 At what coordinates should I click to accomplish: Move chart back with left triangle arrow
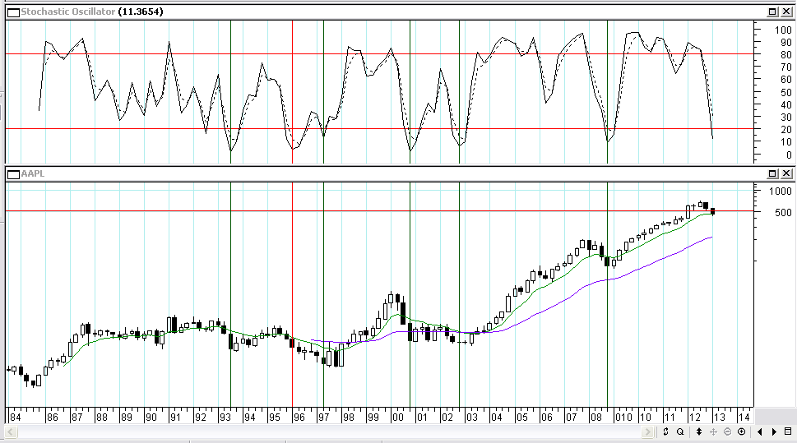click(760, 431)
